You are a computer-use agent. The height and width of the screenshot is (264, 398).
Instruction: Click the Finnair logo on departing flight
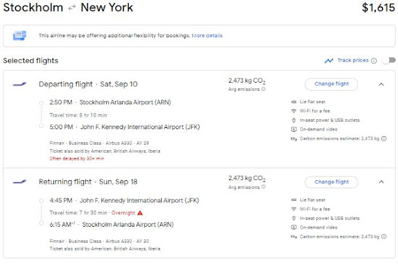tap(19, 84)
